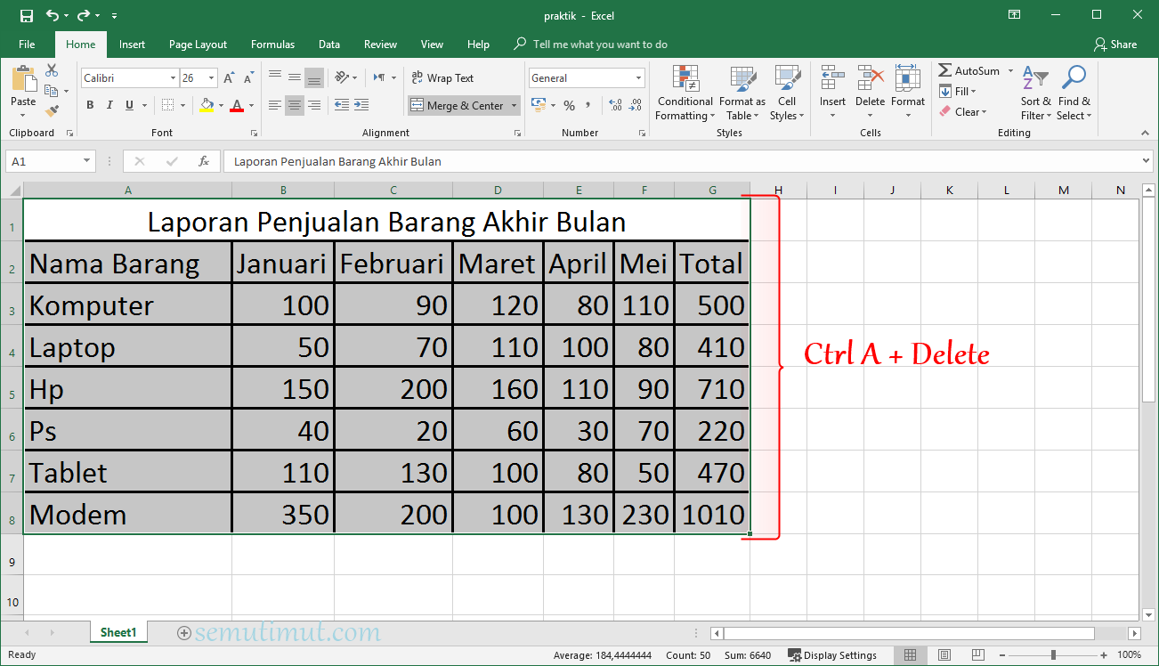Click the Select All corner triangle
The height and width of the screenshot is (666, 1159).
(x=12, y=190)
